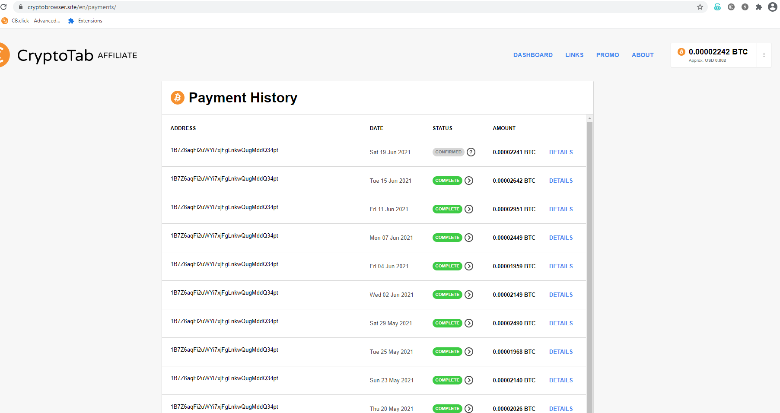780x413 pixels.
Task: Click arrow icon for Fri 04 Jun 2021
Action: [x=469, y=266]
